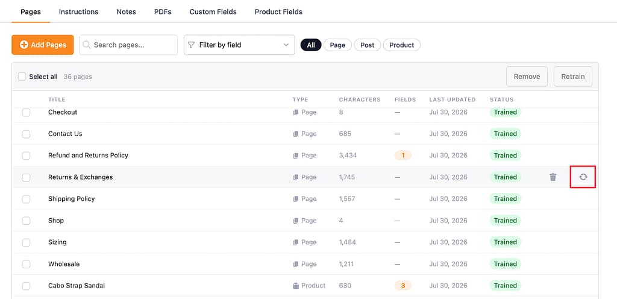617x299 pixels.
Task: Click the magnifier icon in search box
Action: (x=87, y=45)
